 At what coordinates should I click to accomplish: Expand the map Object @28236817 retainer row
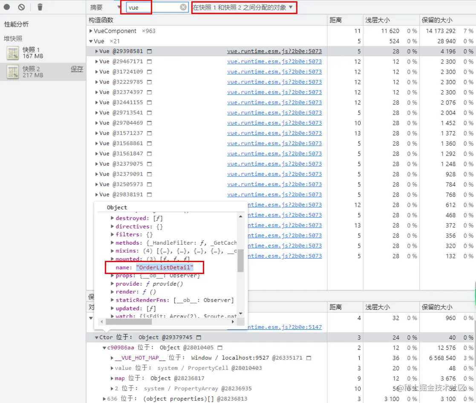tap(112, 378)
